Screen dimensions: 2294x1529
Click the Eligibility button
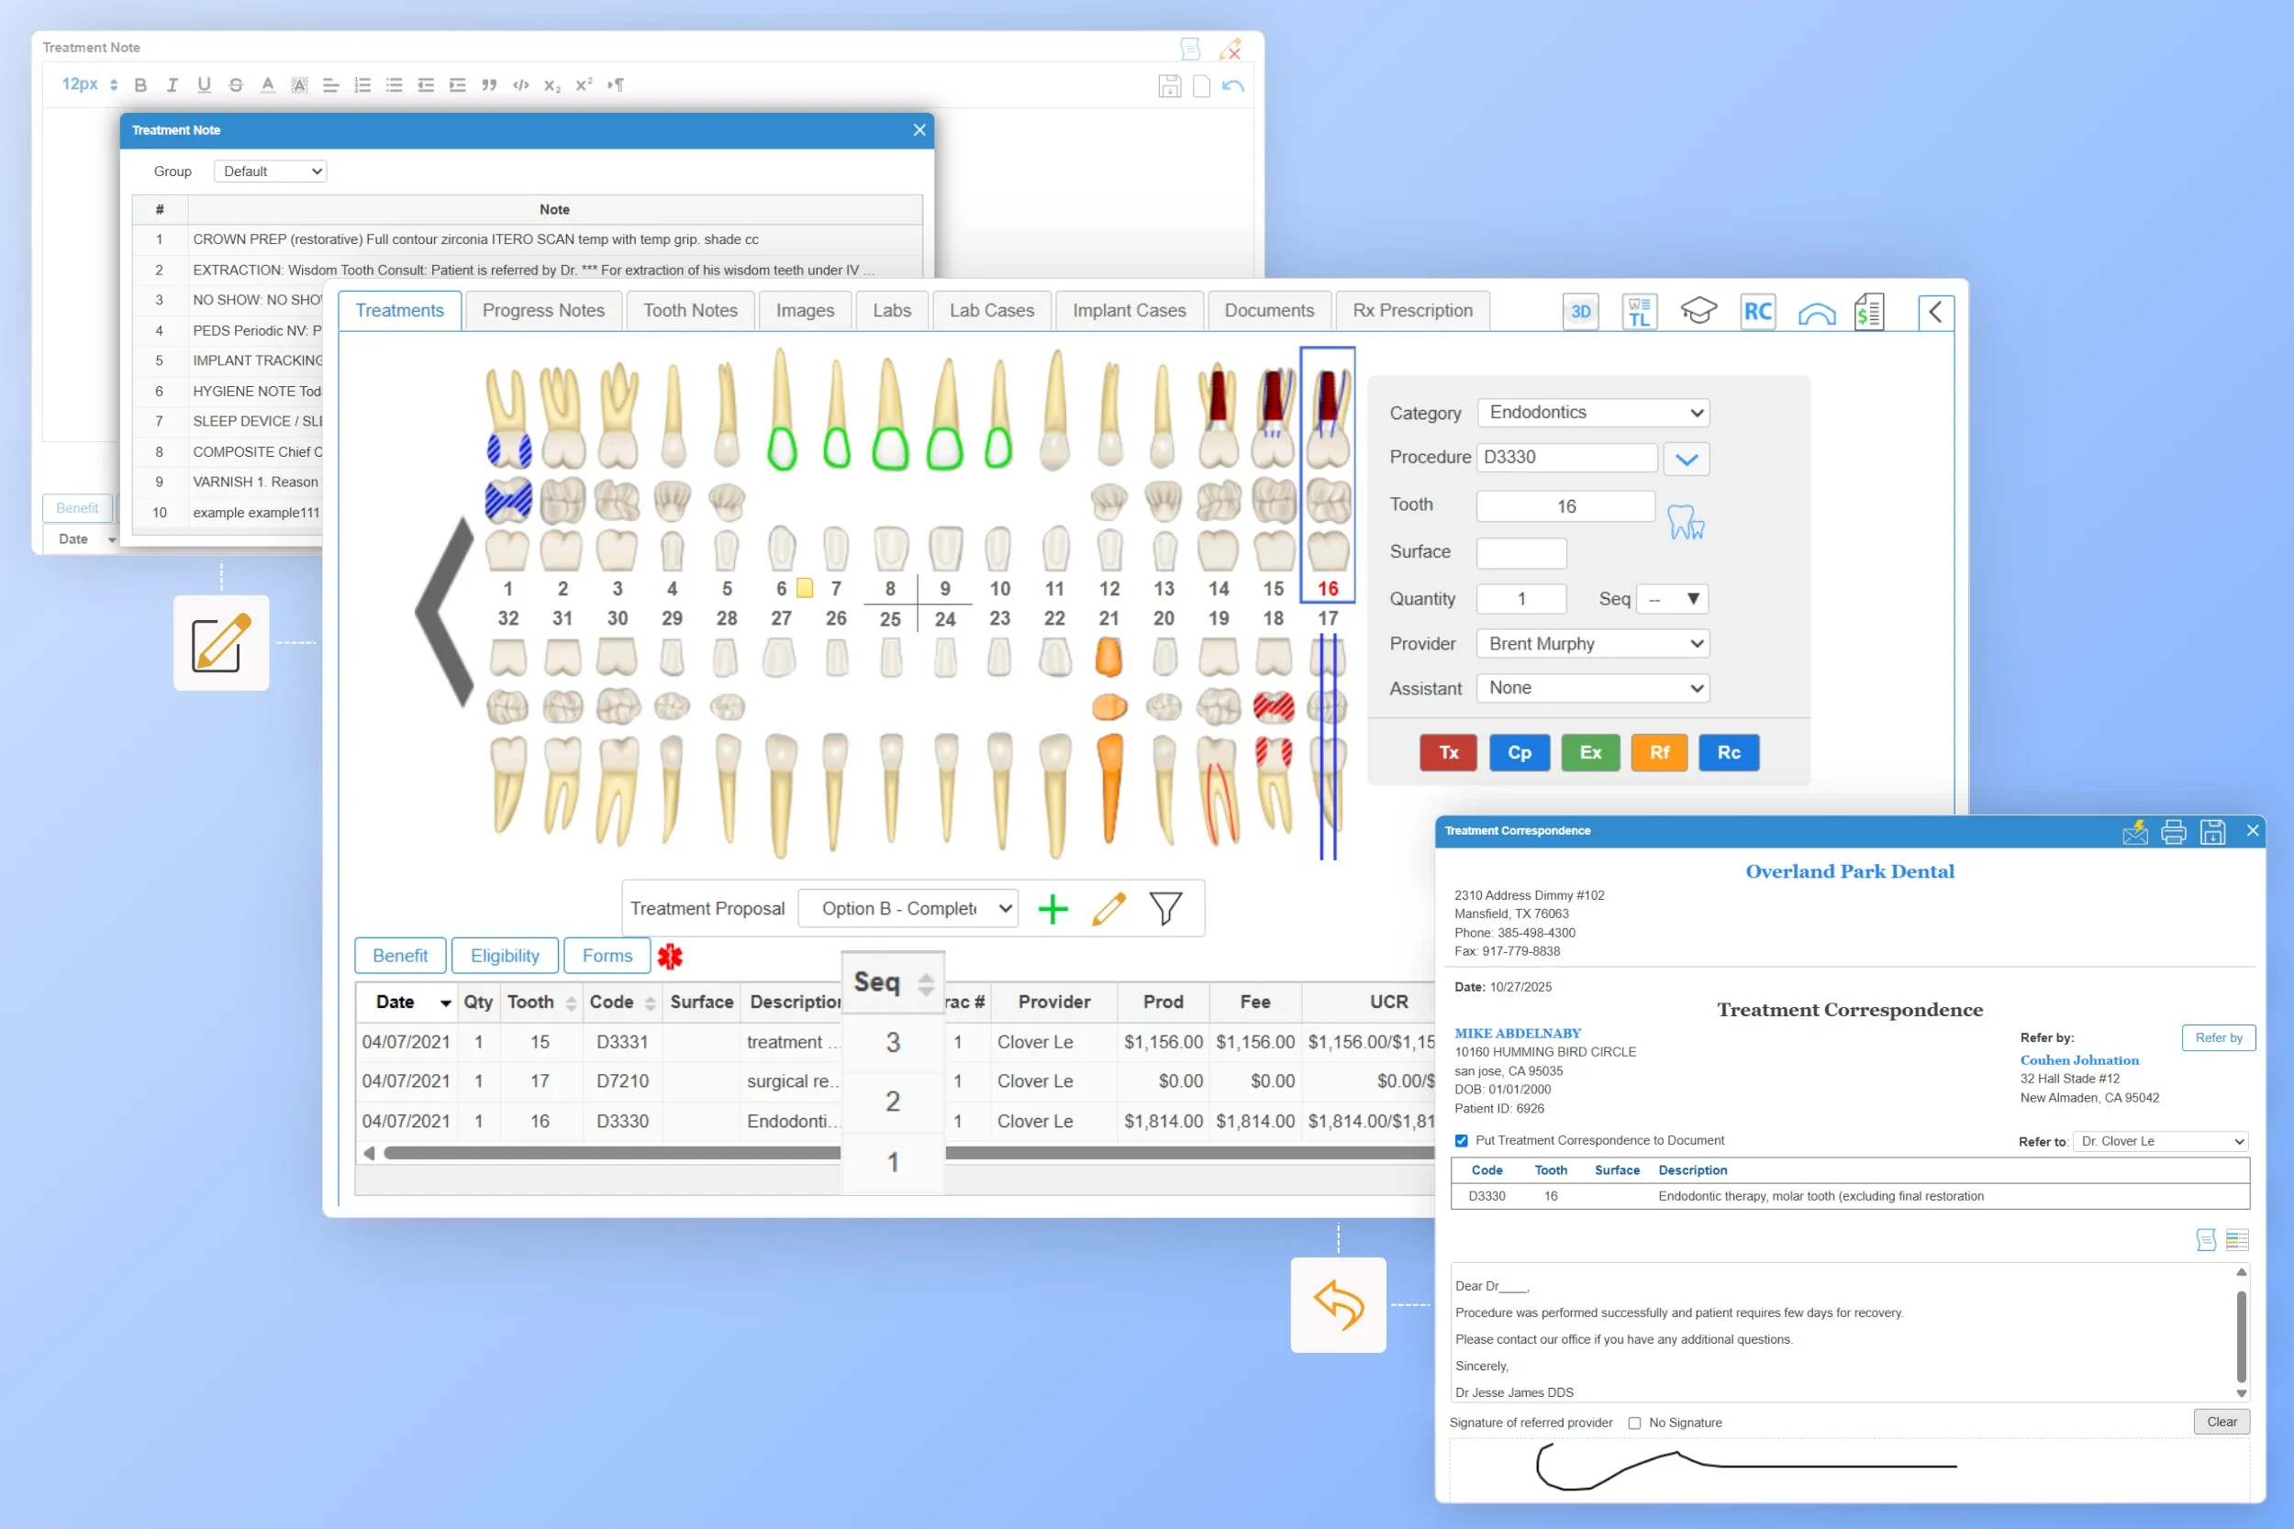(x=505, y=956)
